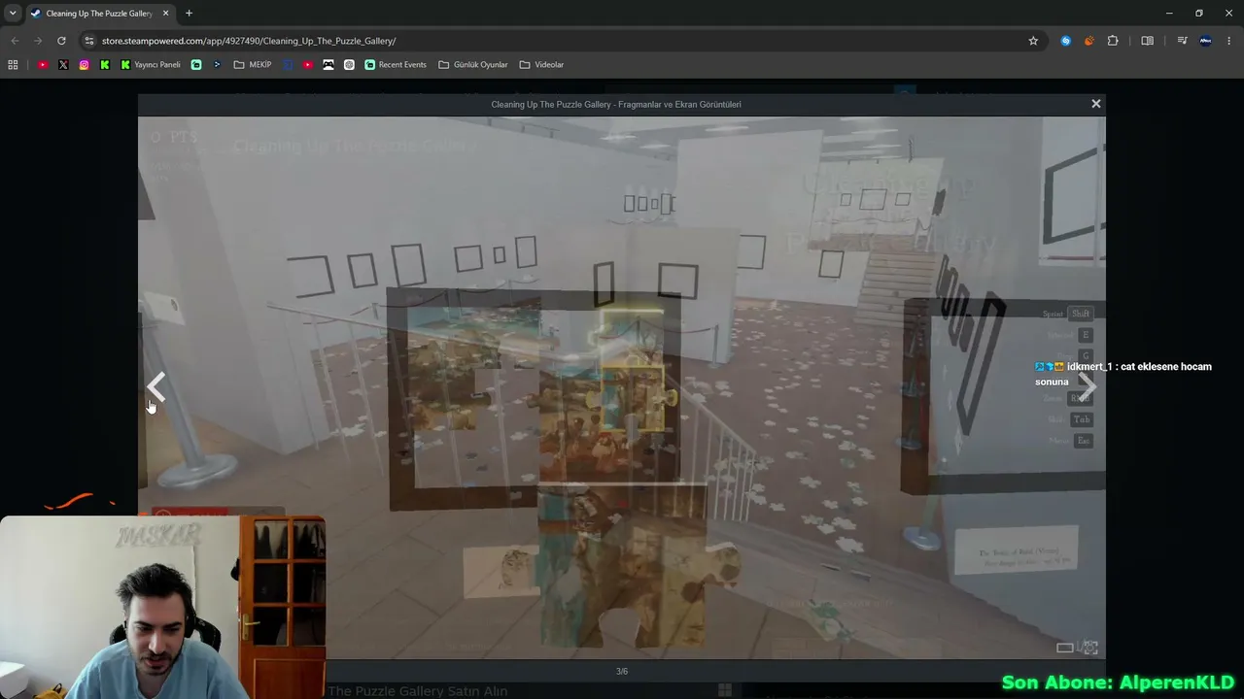The height and width of the screenshot is (699, 1244).
Task: Reload the Steam store page
Action: click(x=61, y=41)
